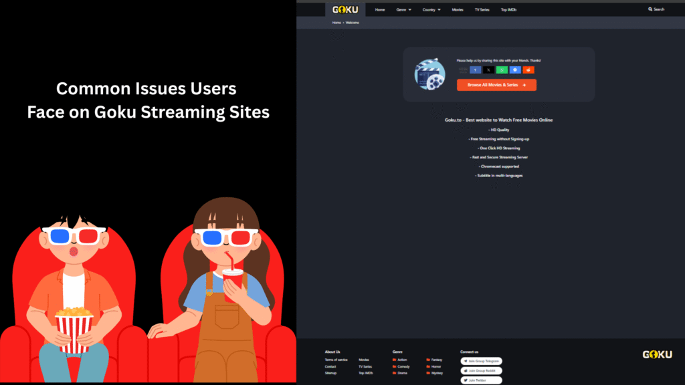Share the site on X
685x385 pixels.
pyautogui.click(x=488, y=70)
